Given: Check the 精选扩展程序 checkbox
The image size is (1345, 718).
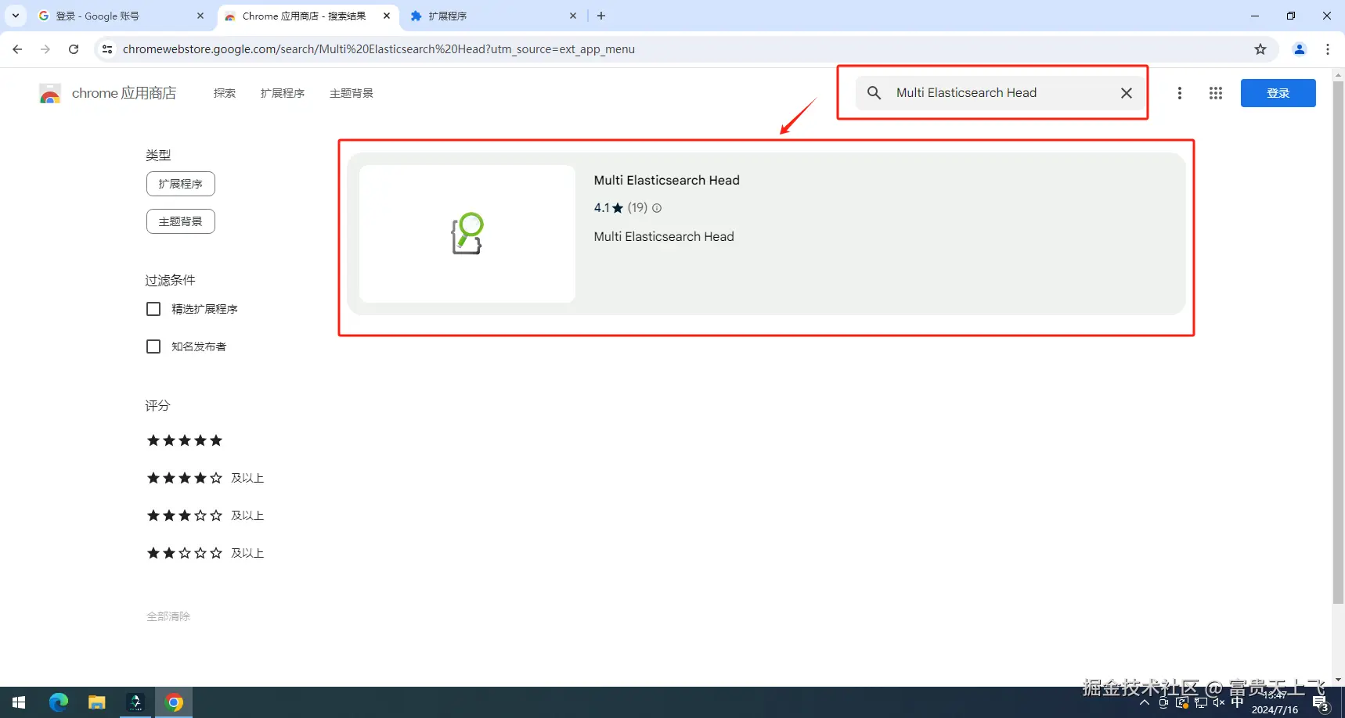Looking at the screenshot, I should pos(153,309).
